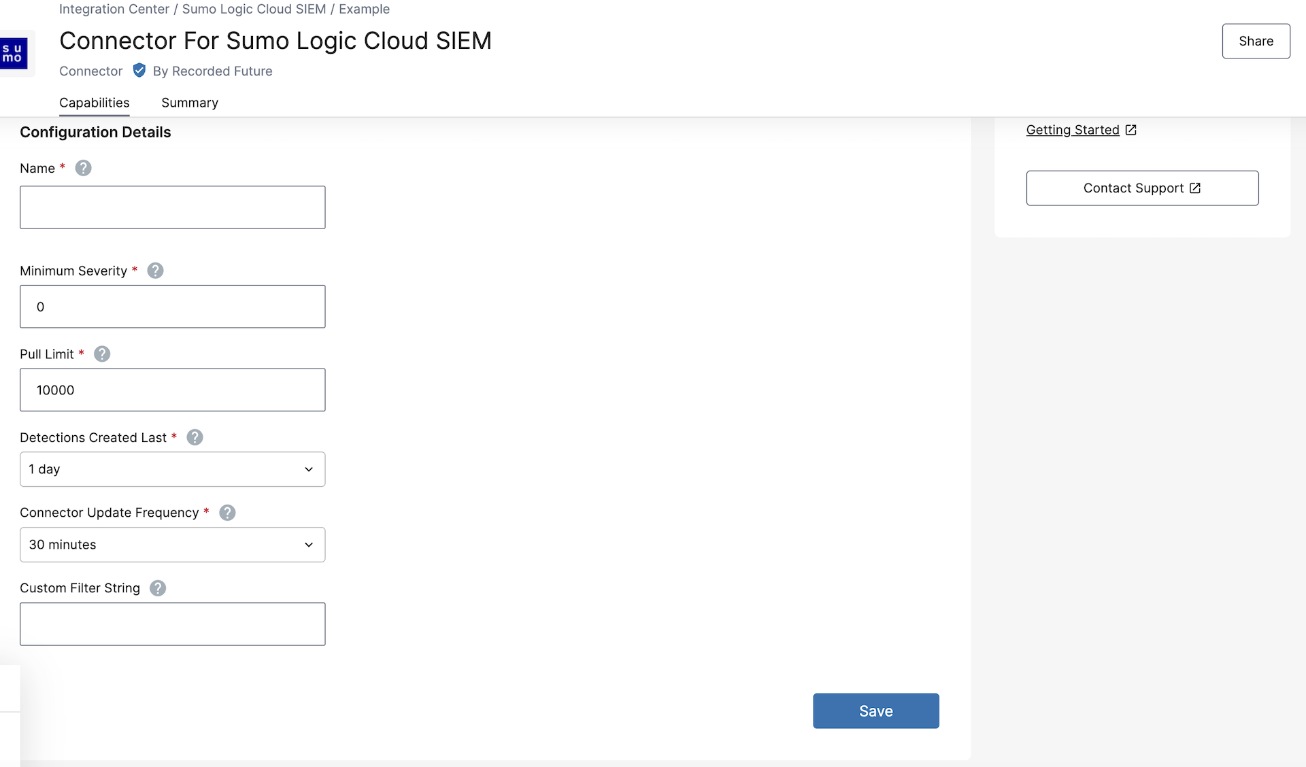Open the Detections Created Last dropdown
The image size is (1306, 767).
pos(172,469)
